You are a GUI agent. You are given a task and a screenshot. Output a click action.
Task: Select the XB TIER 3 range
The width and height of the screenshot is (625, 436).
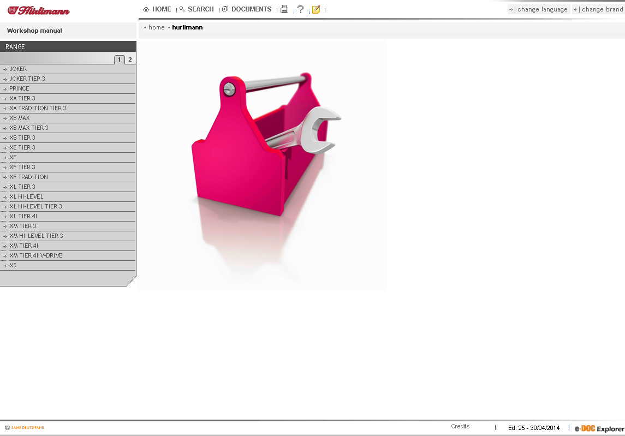68,138
